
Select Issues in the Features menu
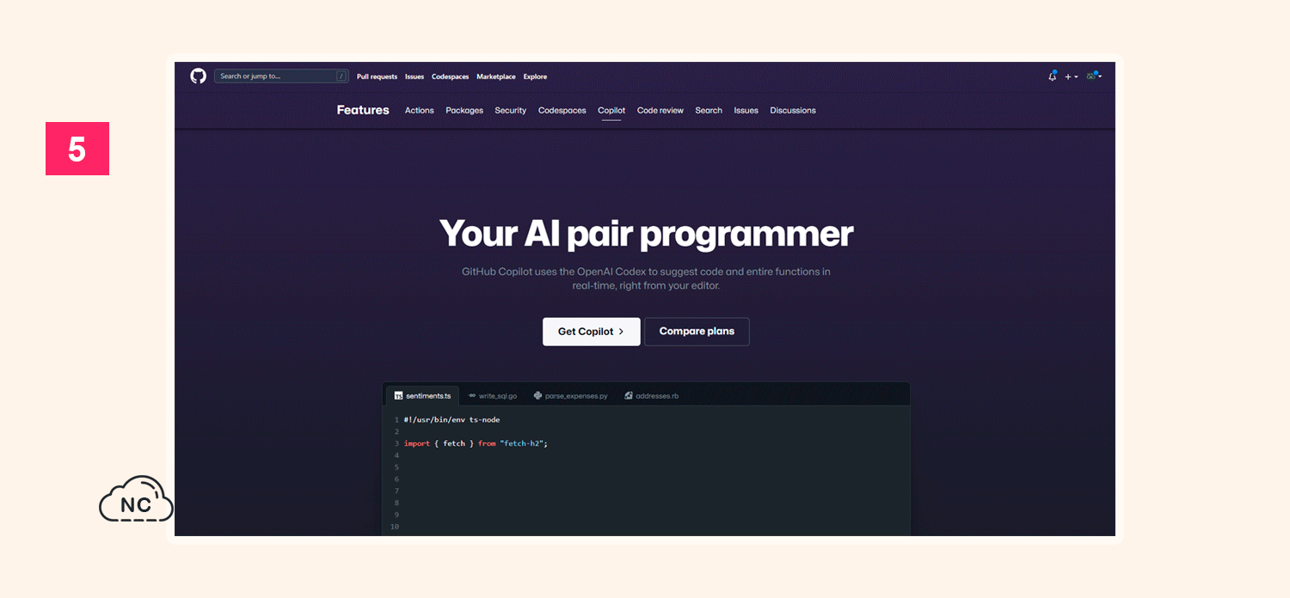[x=746, y=110]
